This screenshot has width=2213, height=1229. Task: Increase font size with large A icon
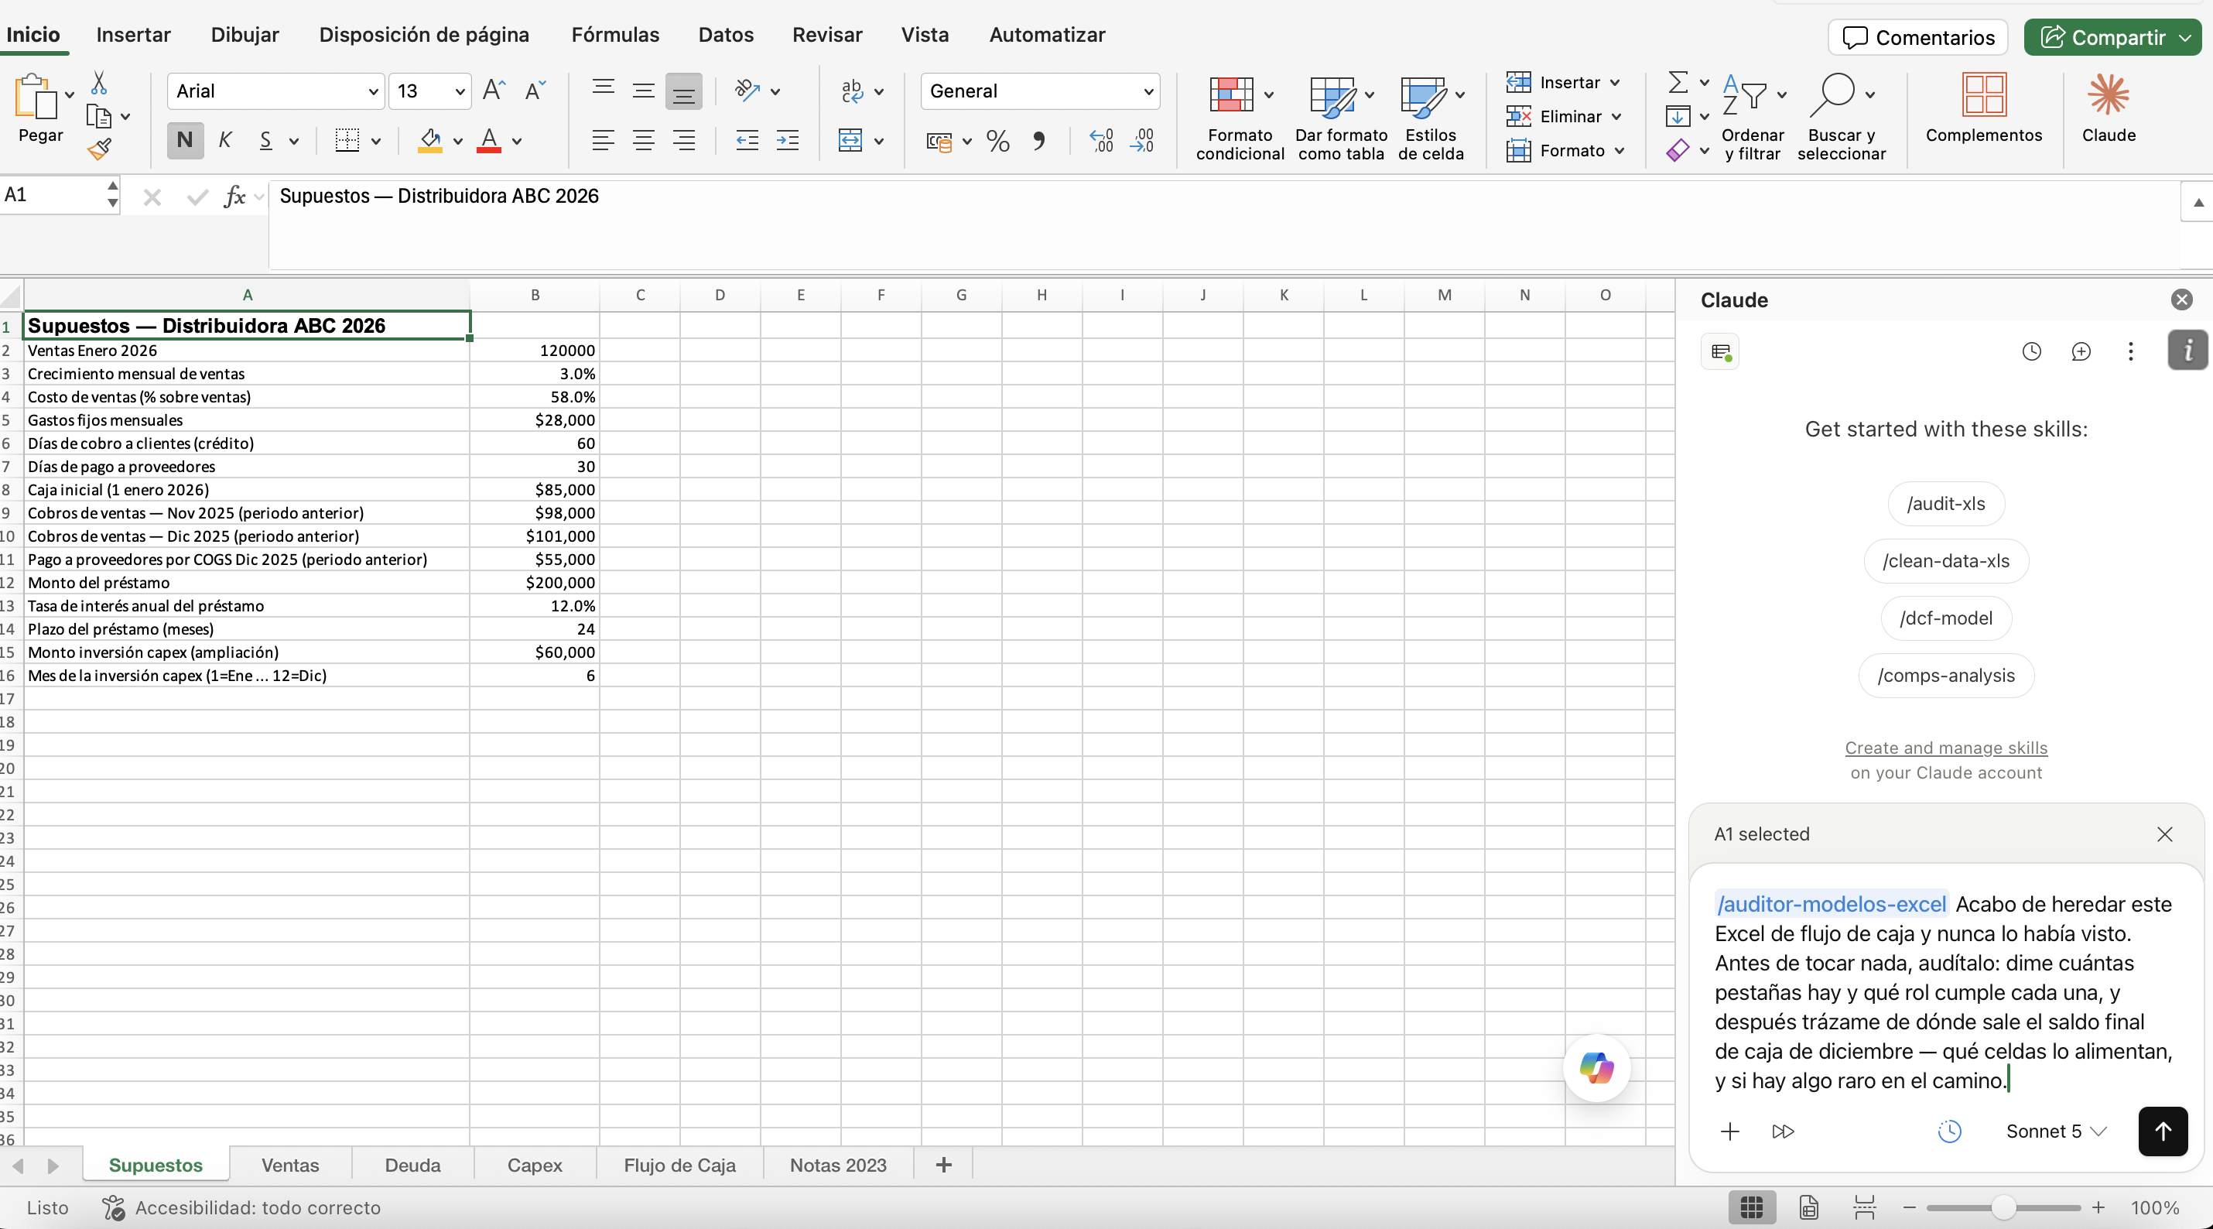click(x=494, y=91)
